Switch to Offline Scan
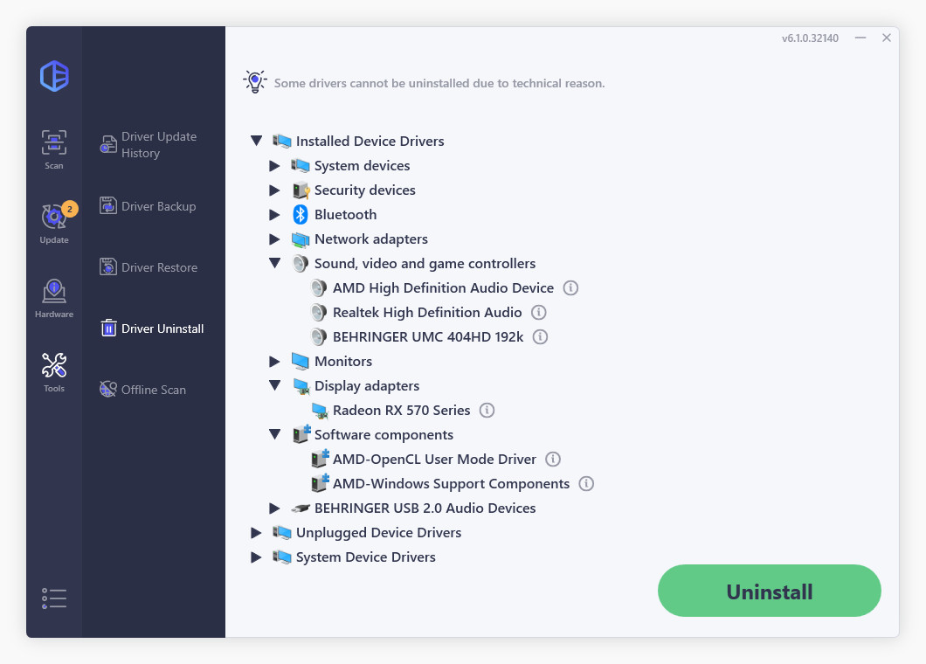 [x=151, y=390]
